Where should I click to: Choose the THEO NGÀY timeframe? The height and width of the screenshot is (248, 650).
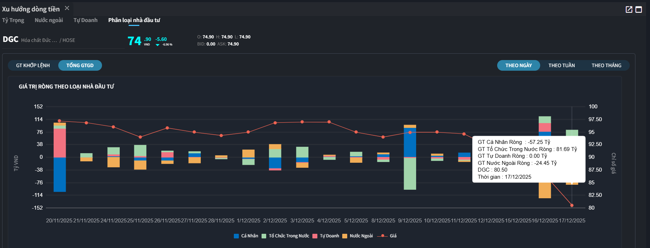(519, 65)
